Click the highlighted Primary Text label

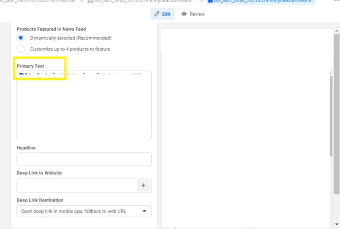30,66
